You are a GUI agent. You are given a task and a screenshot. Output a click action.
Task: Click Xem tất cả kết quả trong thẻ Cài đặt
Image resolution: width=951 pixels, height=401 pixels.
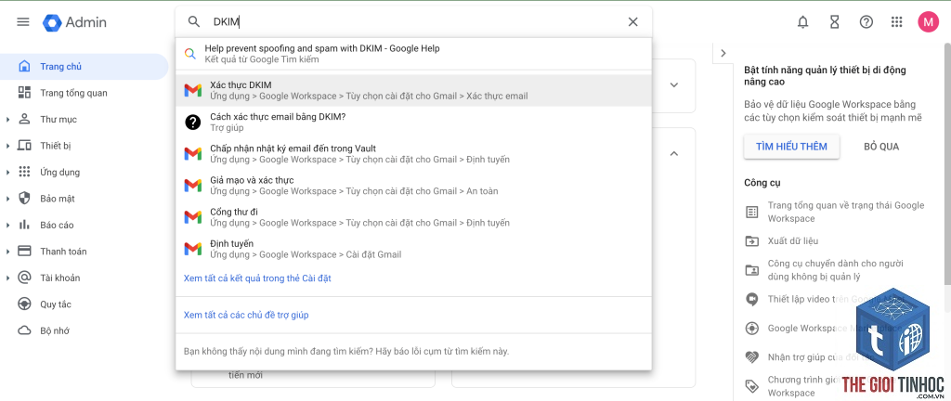257,278
